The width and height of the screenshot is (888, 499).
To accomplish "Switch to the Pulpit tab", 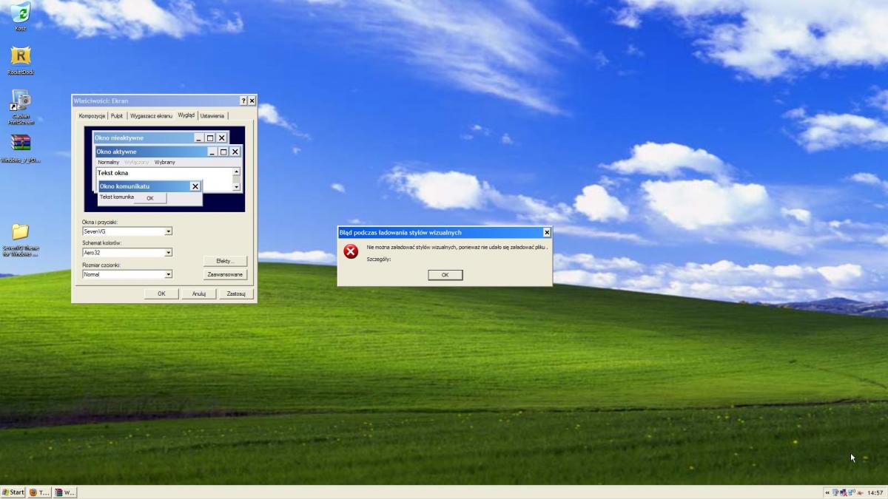I will click(117, 116).
